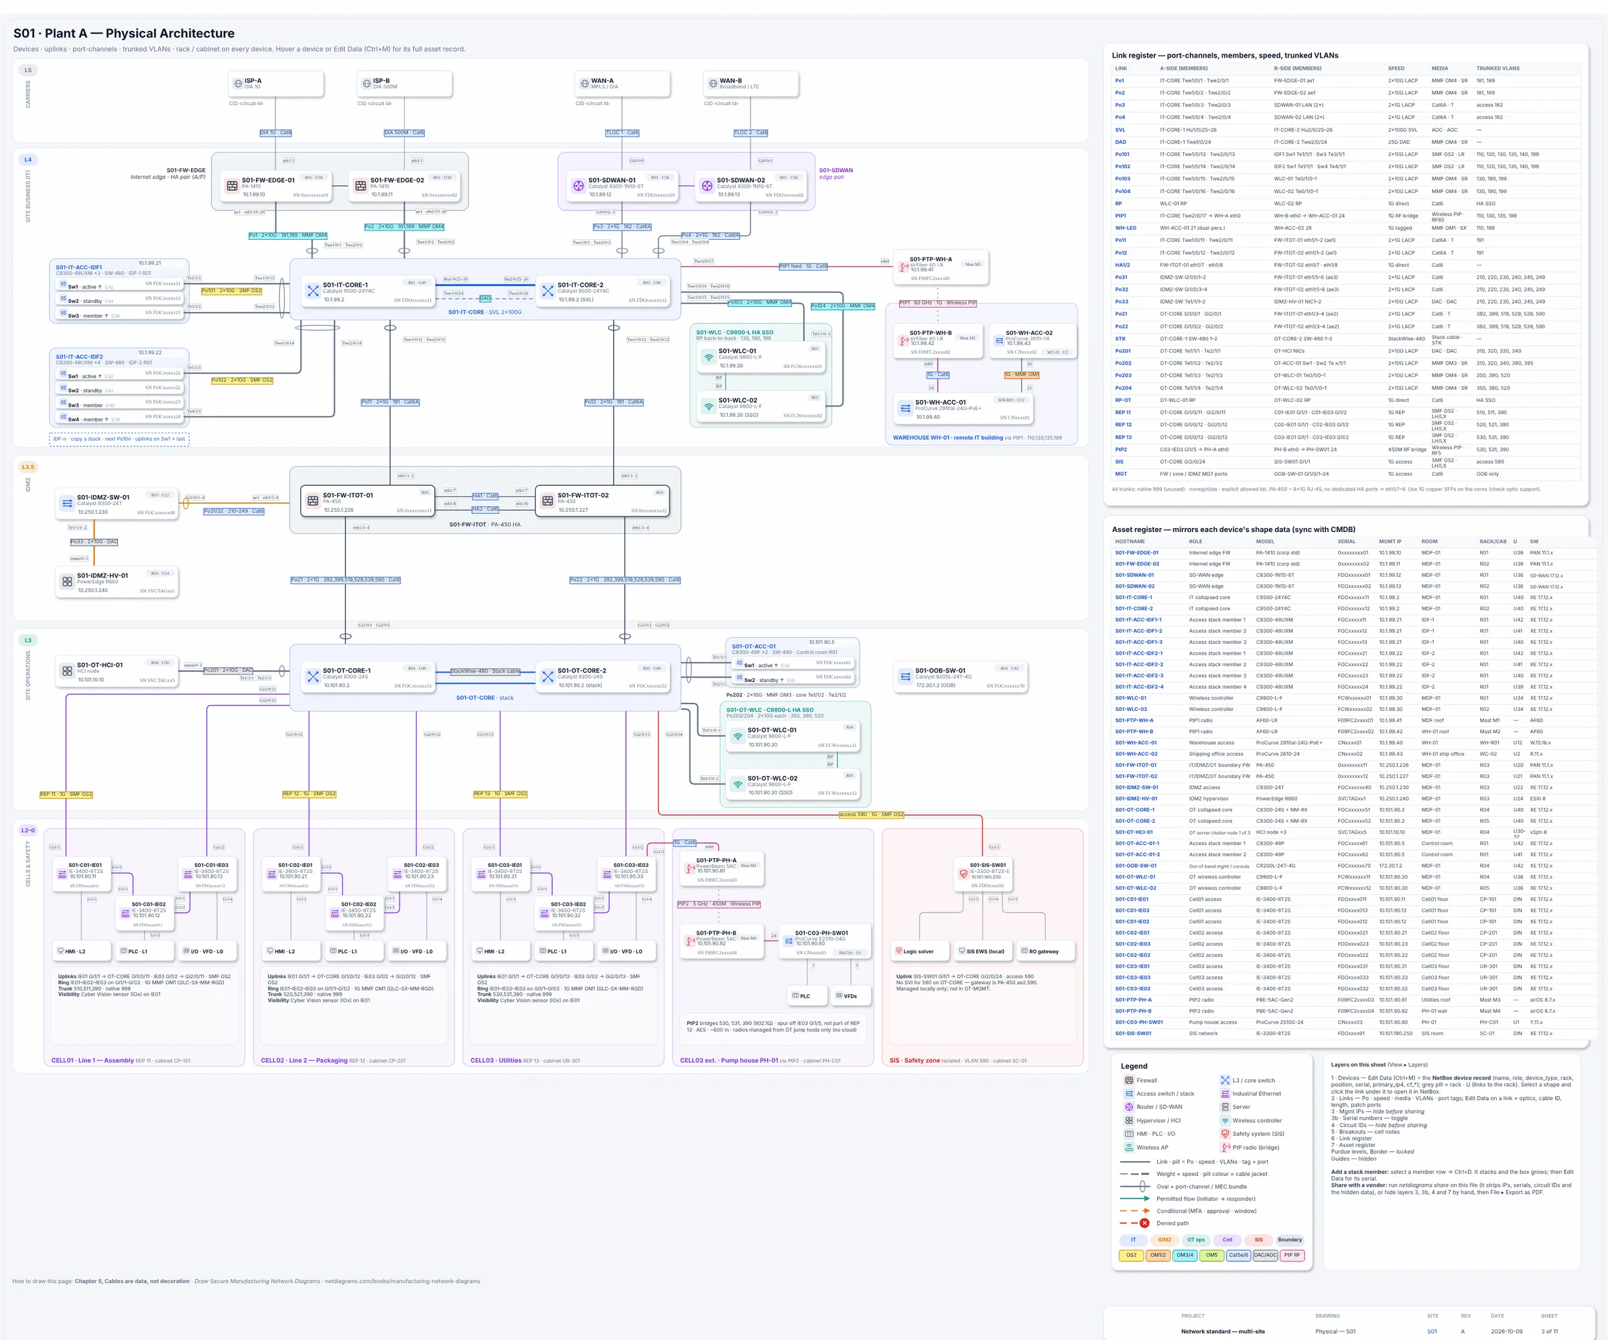Click the L2–0 Purdue level badge

click(x=27, y=830)
